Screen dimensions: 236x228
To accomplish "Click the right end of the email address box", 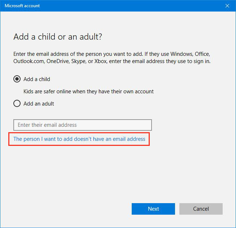I will tap(146, 125).
